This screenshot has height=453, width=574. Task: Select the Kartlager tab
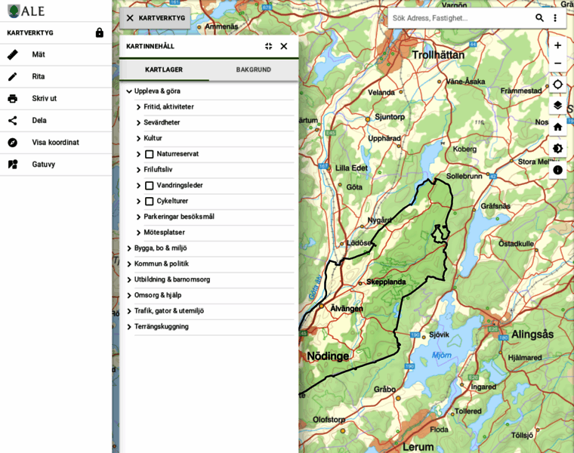point(164,69)
